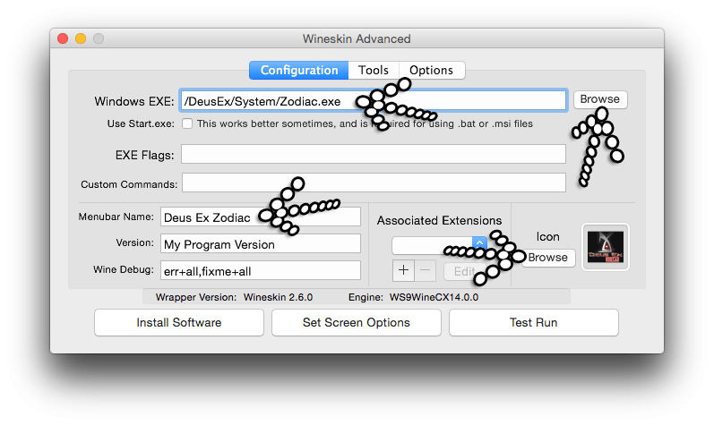Edit the Menubar Name field
This screenshot has width=714, height=425.
click(260, 217)
